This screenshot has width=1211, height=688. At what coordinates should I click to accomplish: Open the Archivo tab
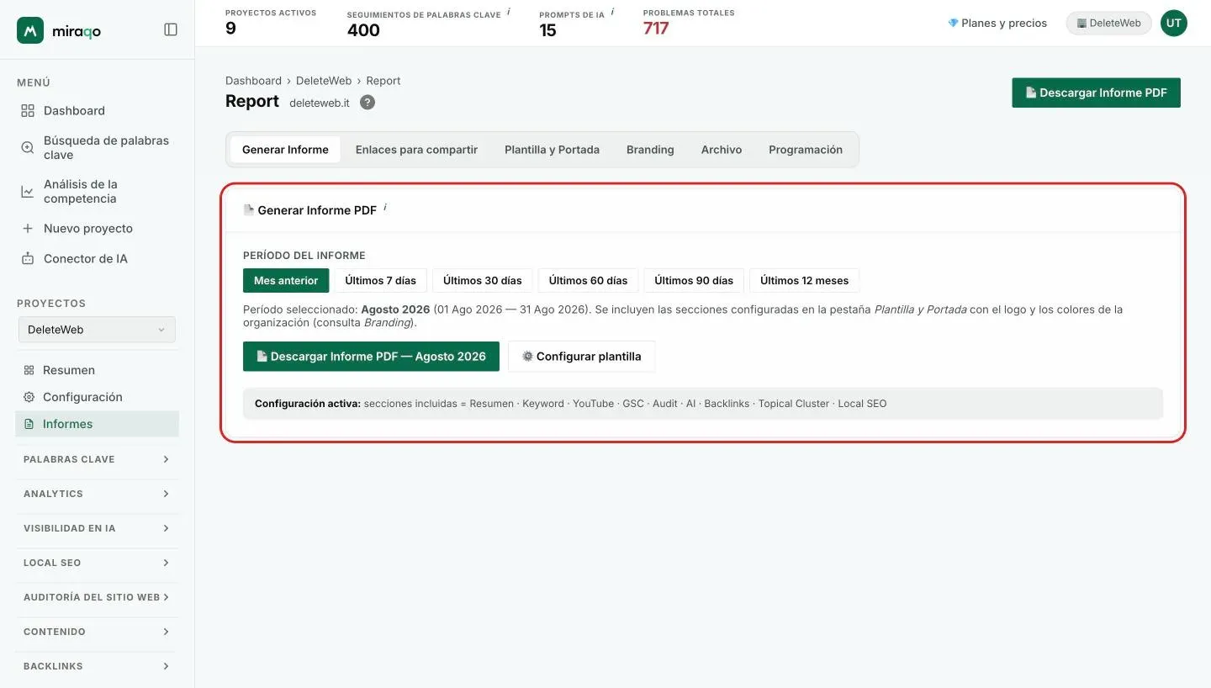click(x=722, y=150)
